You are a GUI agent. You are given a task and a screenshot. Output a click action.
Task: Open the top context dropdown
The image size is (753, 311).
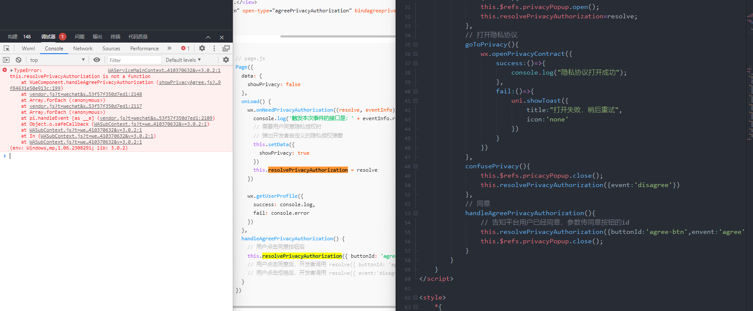click(58, 60)
